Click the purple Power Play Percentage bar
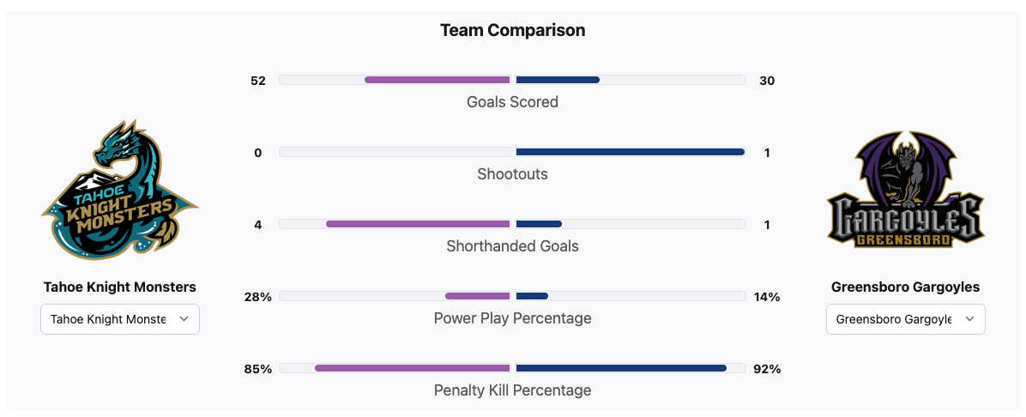This screenshot has height=417, width=1026. coord(477,296)
